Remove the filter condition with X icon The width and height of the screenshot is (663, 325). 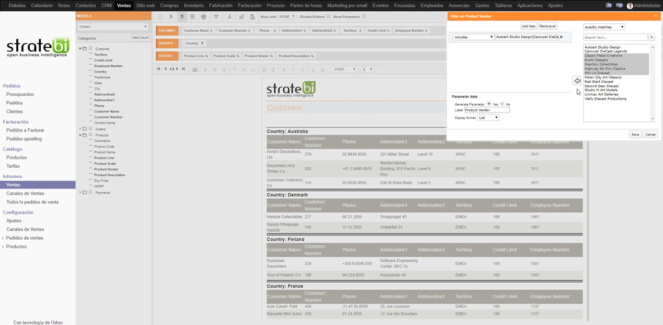pyautogui.click(x=561, y=38)
